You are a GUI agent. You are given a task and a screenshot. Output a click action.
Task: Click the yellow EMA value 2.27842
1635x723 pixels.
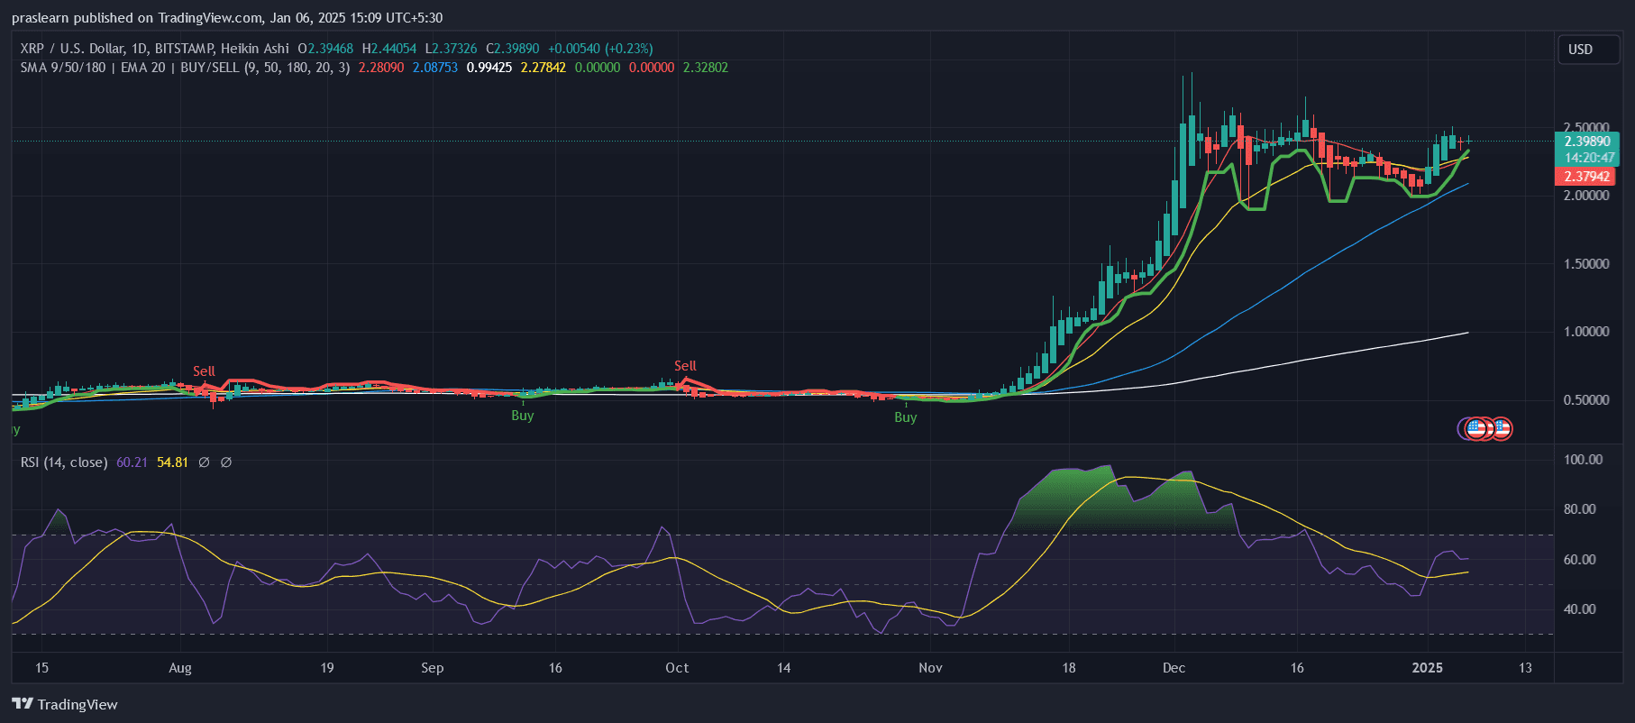pyautogui.click(x=543, y=68)
